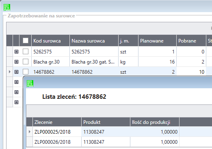Expand the fifth raw material row plus icon
Viewport: 212px width, 149px height.
[x=16, y=92]
